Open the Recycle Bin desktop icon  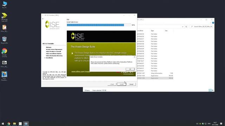4,40
